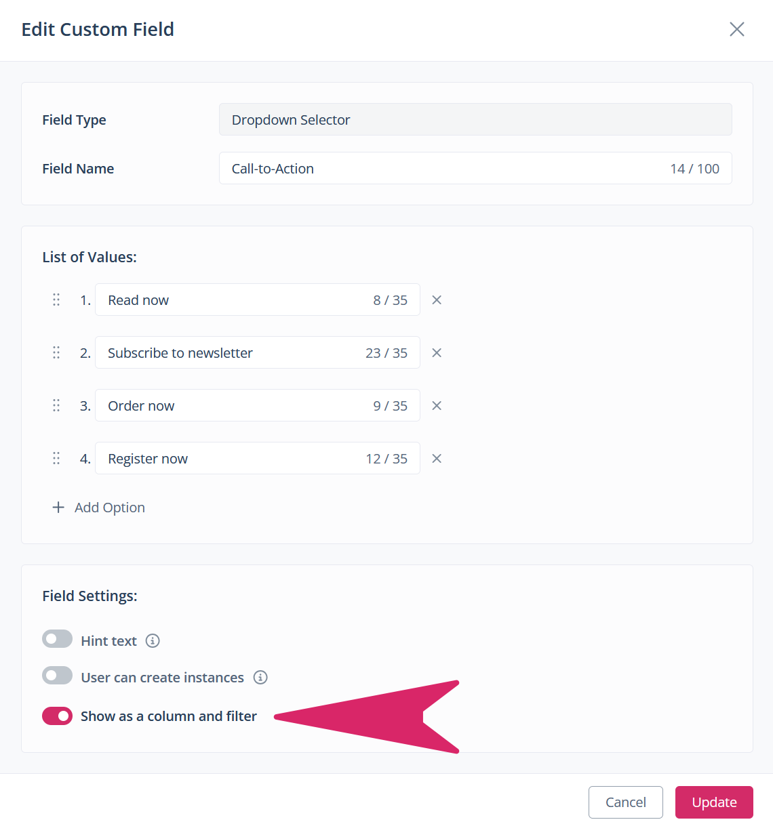The height and width of the screenshot is (824, 773).
Task: Click Add Option to add value
Action: tap(99, 508)
